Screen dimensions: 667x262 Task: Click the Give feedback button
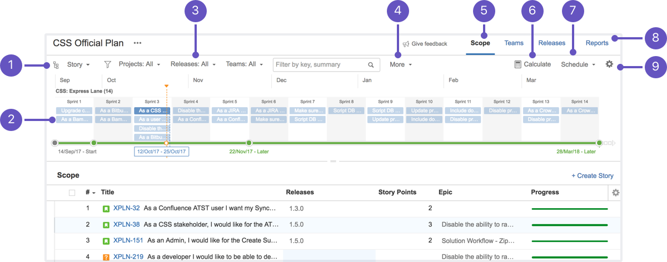click(x=425, y=43)
